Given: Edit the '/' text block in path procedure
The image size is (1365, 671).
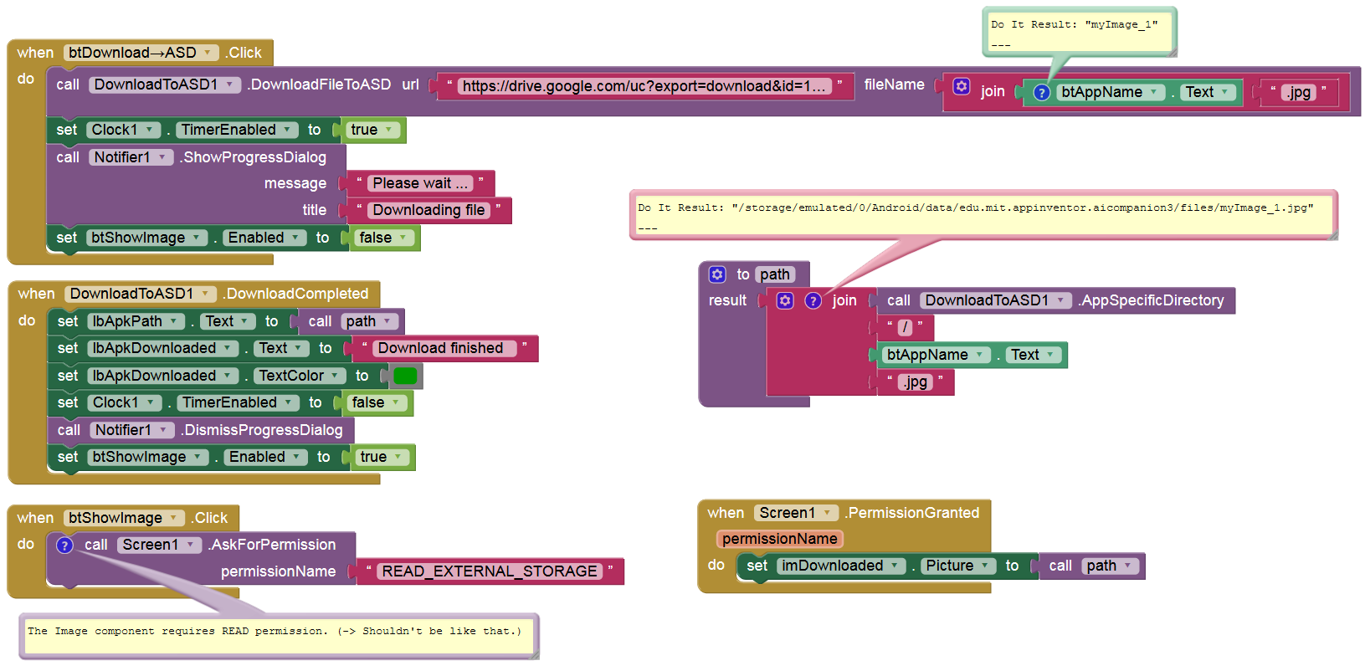Looking at the screenshot, I should 905,327.
